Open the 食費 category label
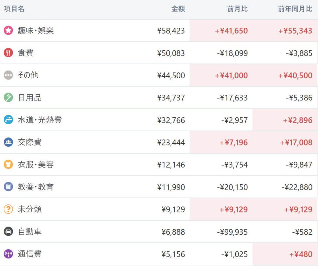This screenshot has width=318, height=266. (25, 53)
